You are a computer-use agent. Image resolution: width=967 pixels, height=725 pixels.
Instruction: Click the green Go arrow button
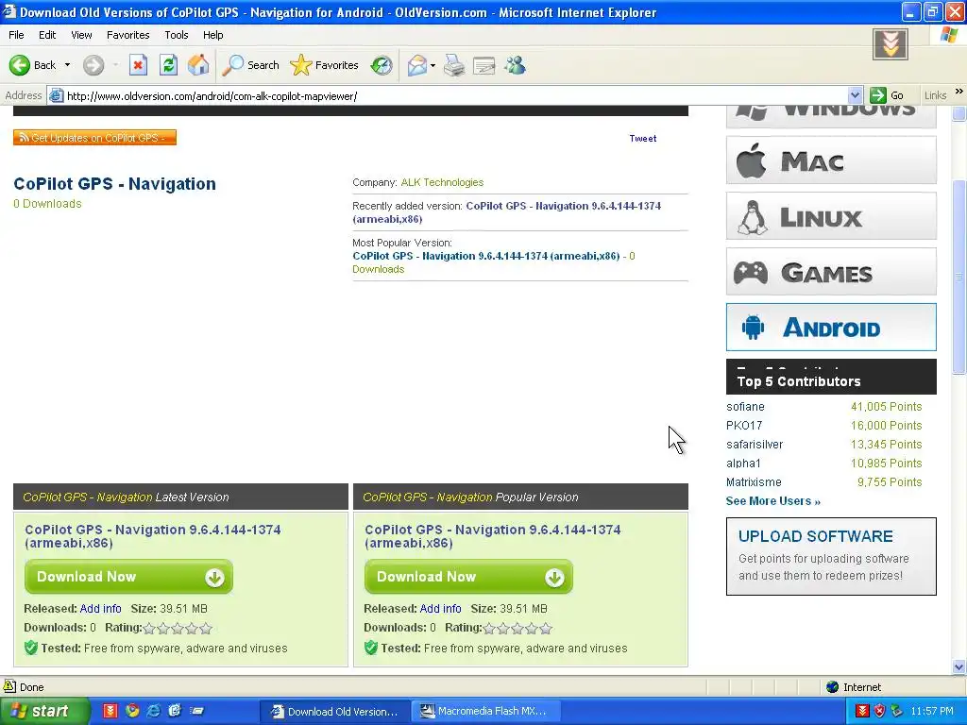[877, 95]
